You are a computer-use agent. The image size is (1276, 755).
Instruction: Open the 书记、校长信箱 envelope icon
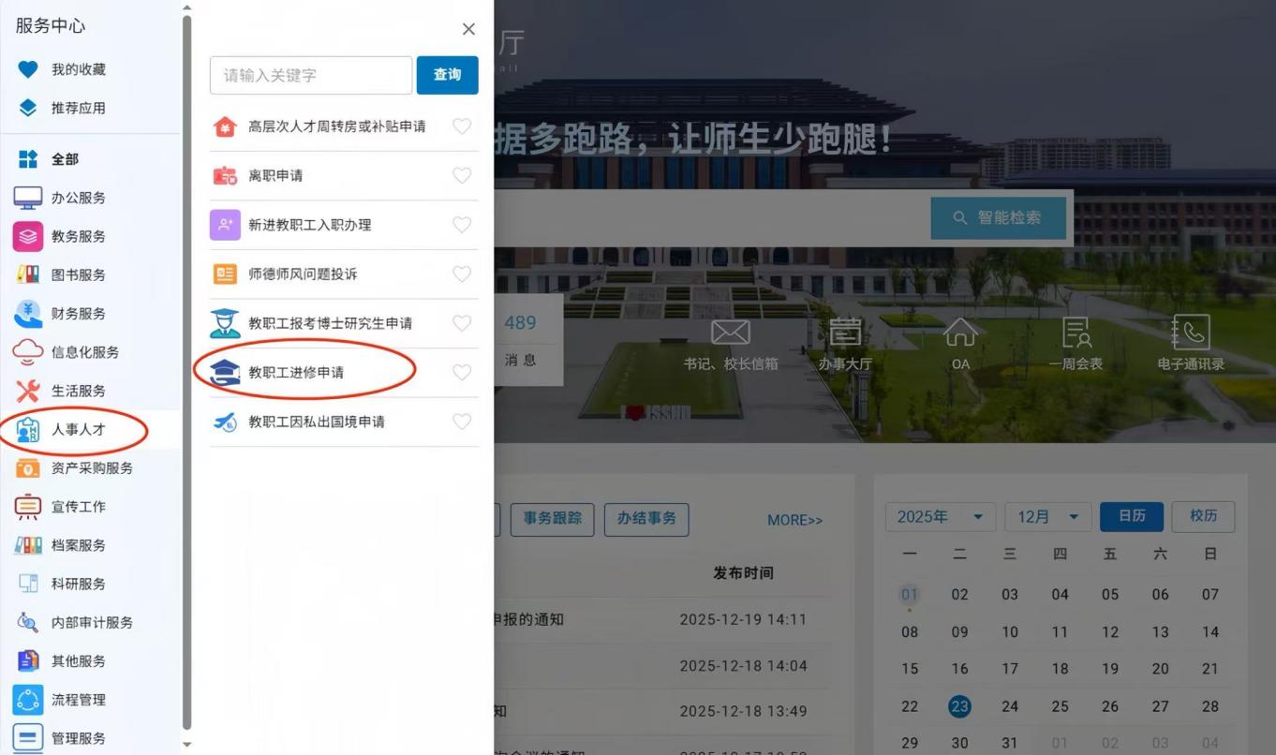pos(730,333)
